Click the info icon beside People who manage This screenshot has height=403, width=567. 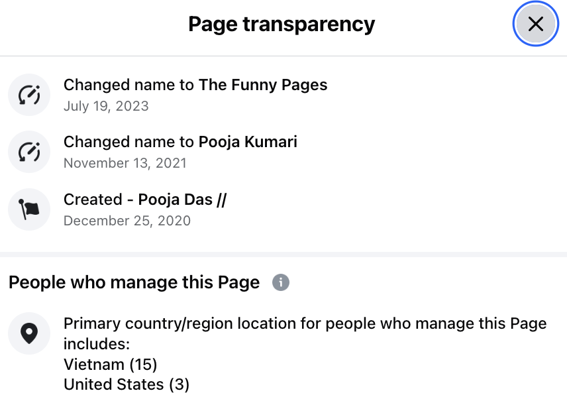click(x=281, y=282)
